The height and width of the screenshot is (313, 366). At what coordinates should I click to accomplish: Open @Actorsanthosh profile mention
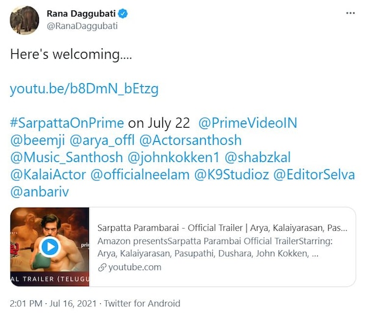[x=190, y=140]
